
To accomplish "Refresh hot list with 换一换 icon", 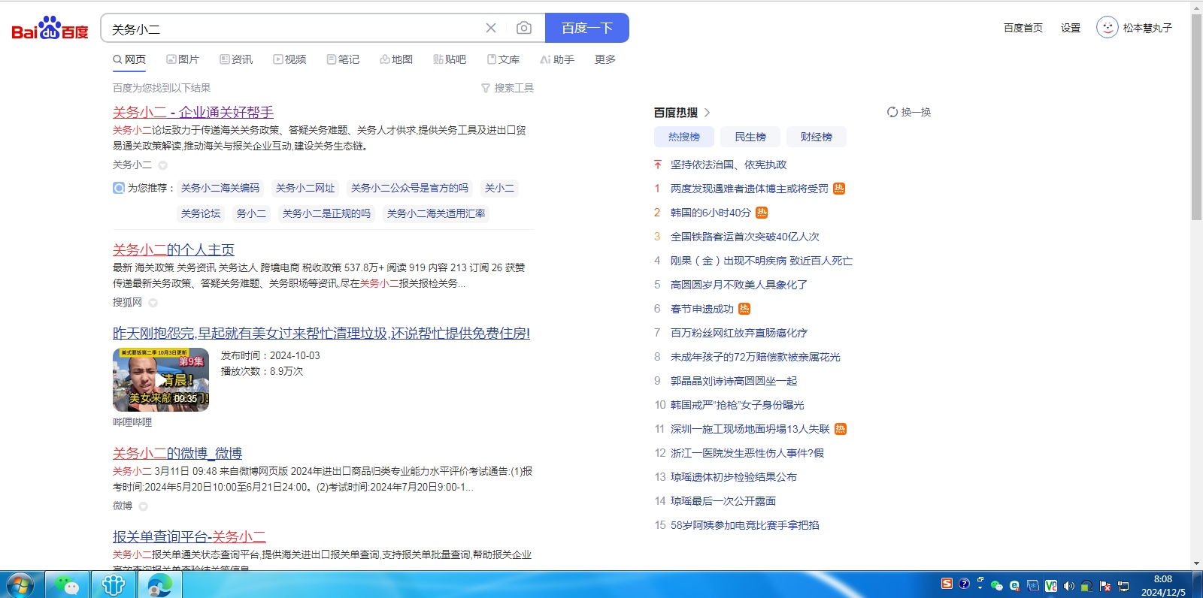I will click(892, 112).
